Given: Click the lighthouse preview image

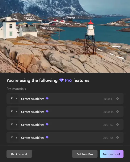Looking at the screenshot, I should (65, 36).
